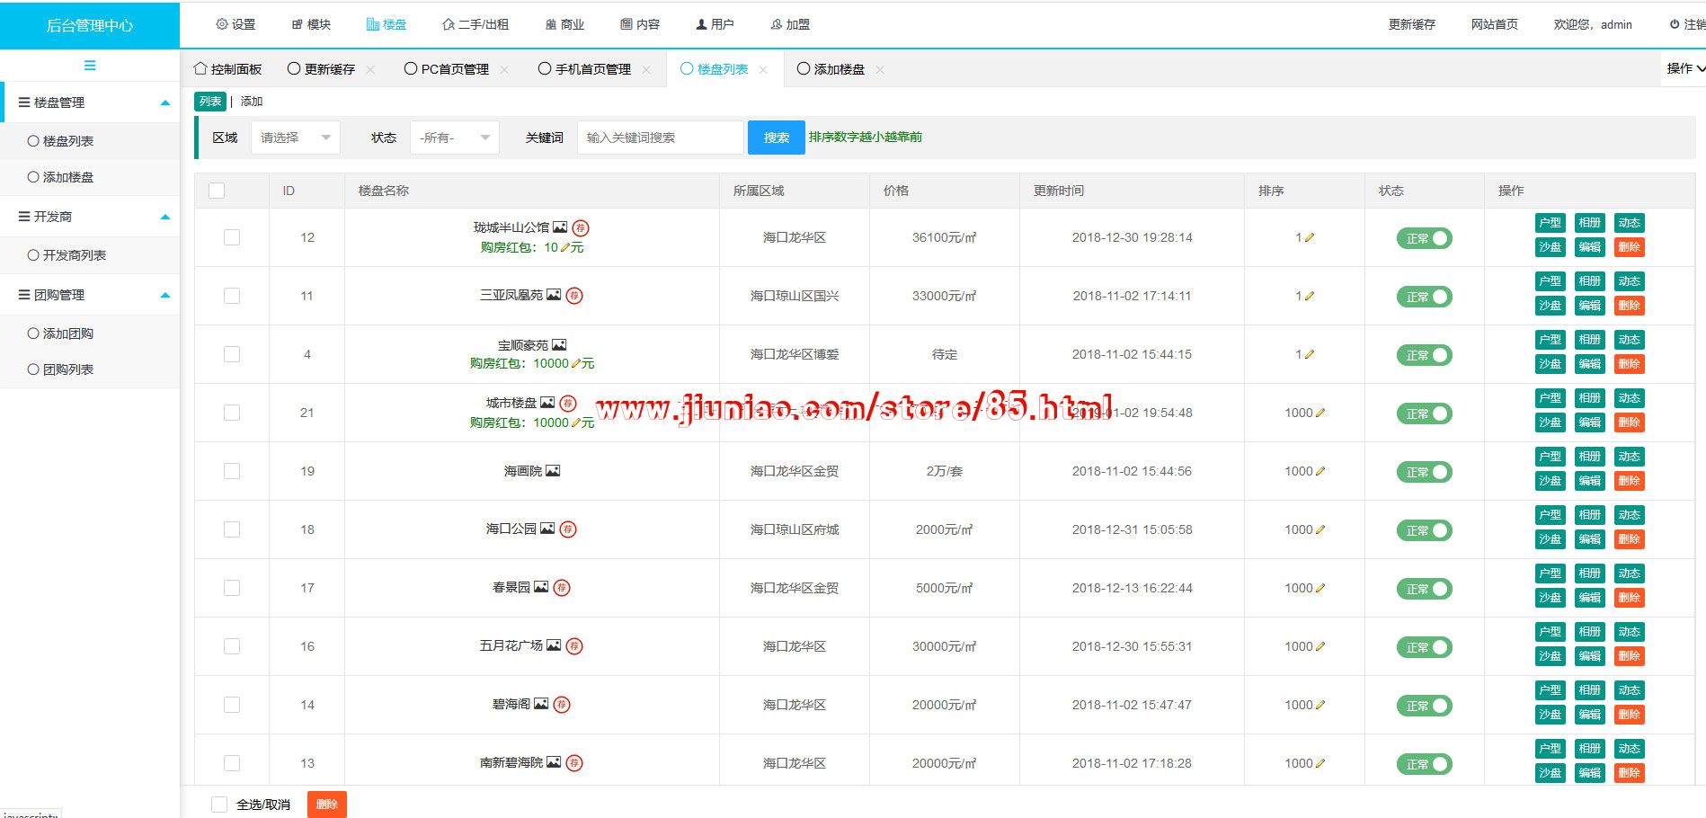Screen dimensions: 1706x818
Task: Click the red 删除 button for 碧海阁
Action: [x=1629, y=715]
